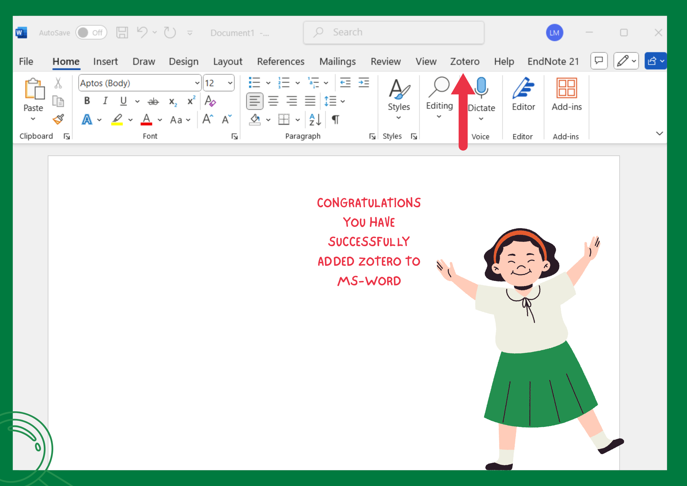This screenshot has width=687, height=486.
Task: Switch to the References tab
Action: (x=281, y=61)
